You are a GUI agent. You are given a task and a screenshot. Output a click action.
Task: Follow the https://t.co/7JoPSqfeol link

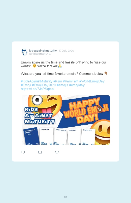38,89
